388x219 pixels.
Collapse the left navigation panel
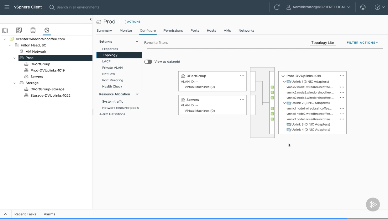tap(91, 19)
